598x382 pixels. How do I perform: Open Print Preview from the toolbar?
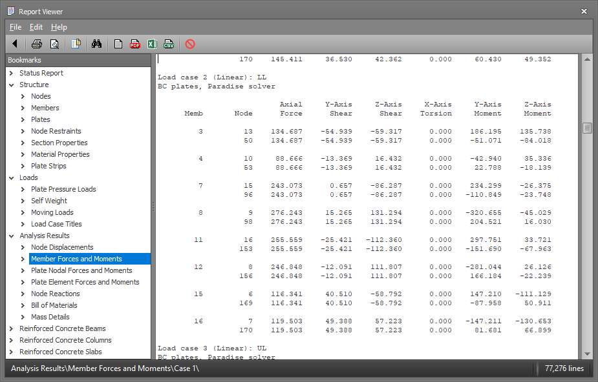coord(54,44)
